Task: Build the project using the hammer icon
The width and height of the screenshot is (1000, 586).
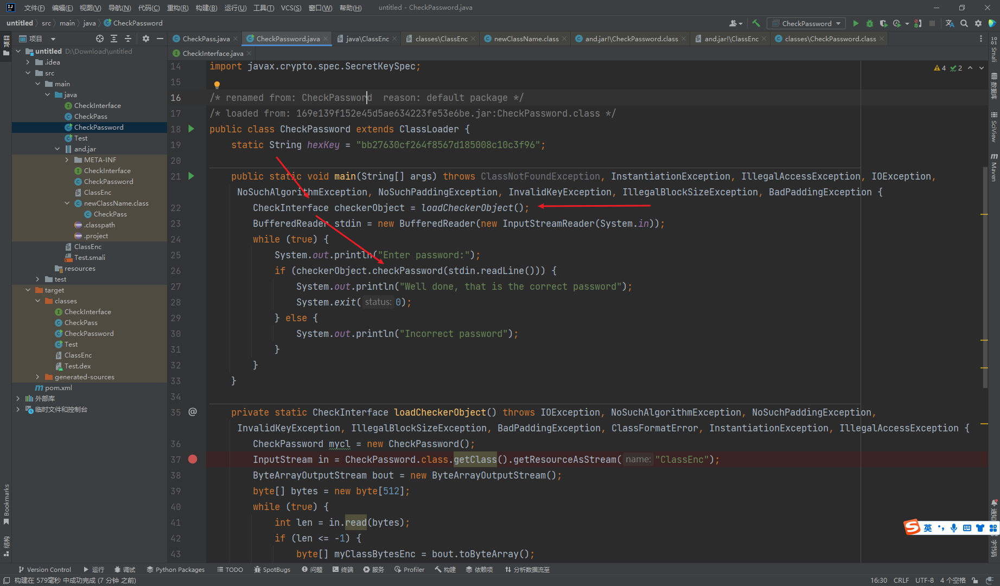Action: tap(756, 23)
